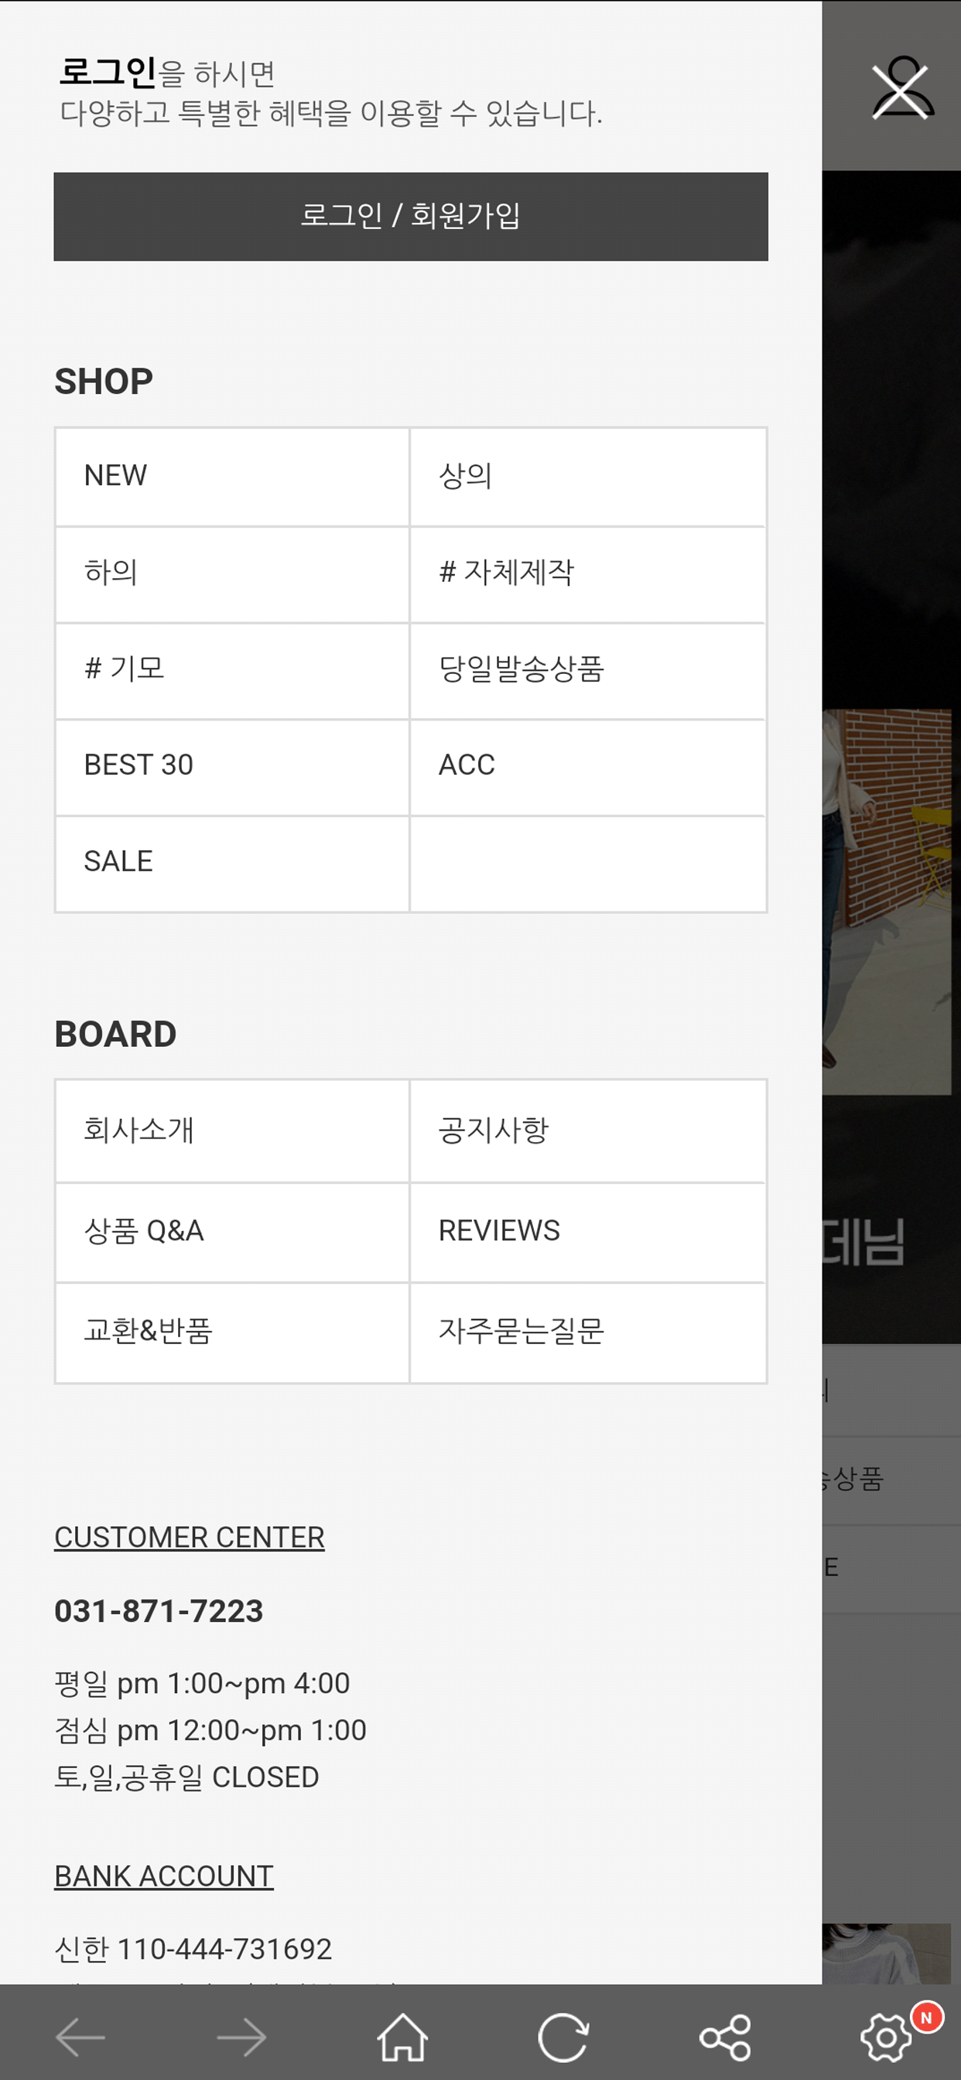This screenshot has width=961, height=2080.
Task: Open the REVIEWS board
Action: coord(588,1232)
